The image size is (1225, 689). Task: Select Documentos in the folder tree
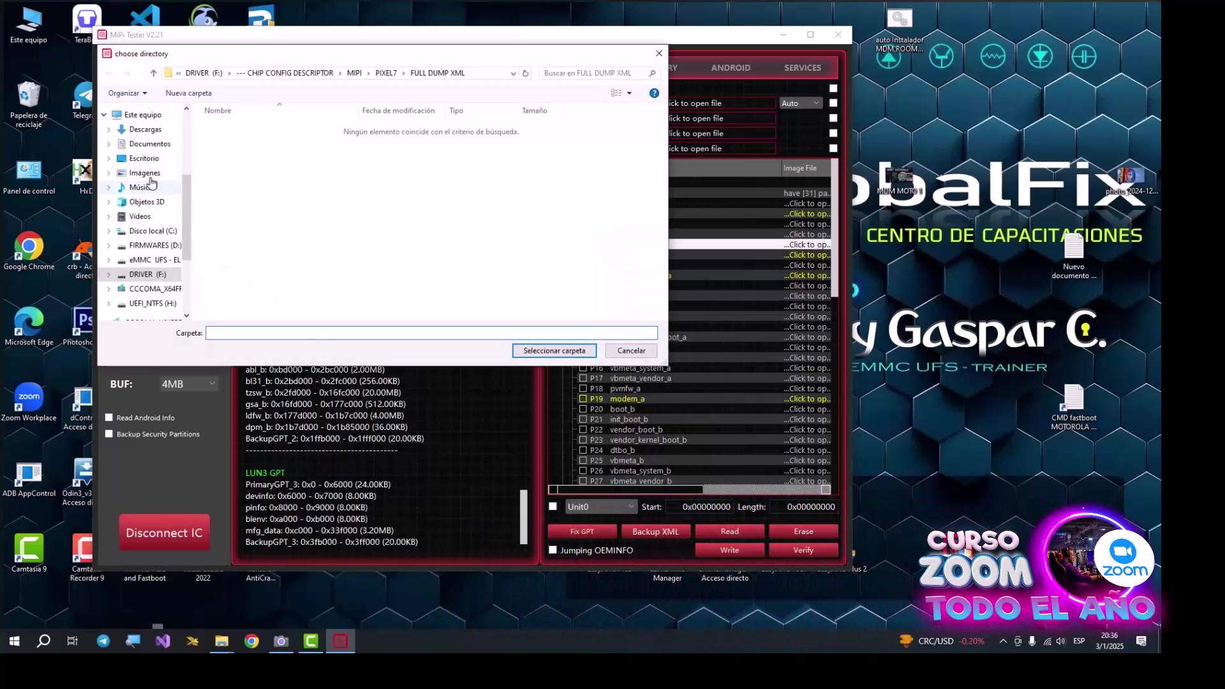[150, 144]
